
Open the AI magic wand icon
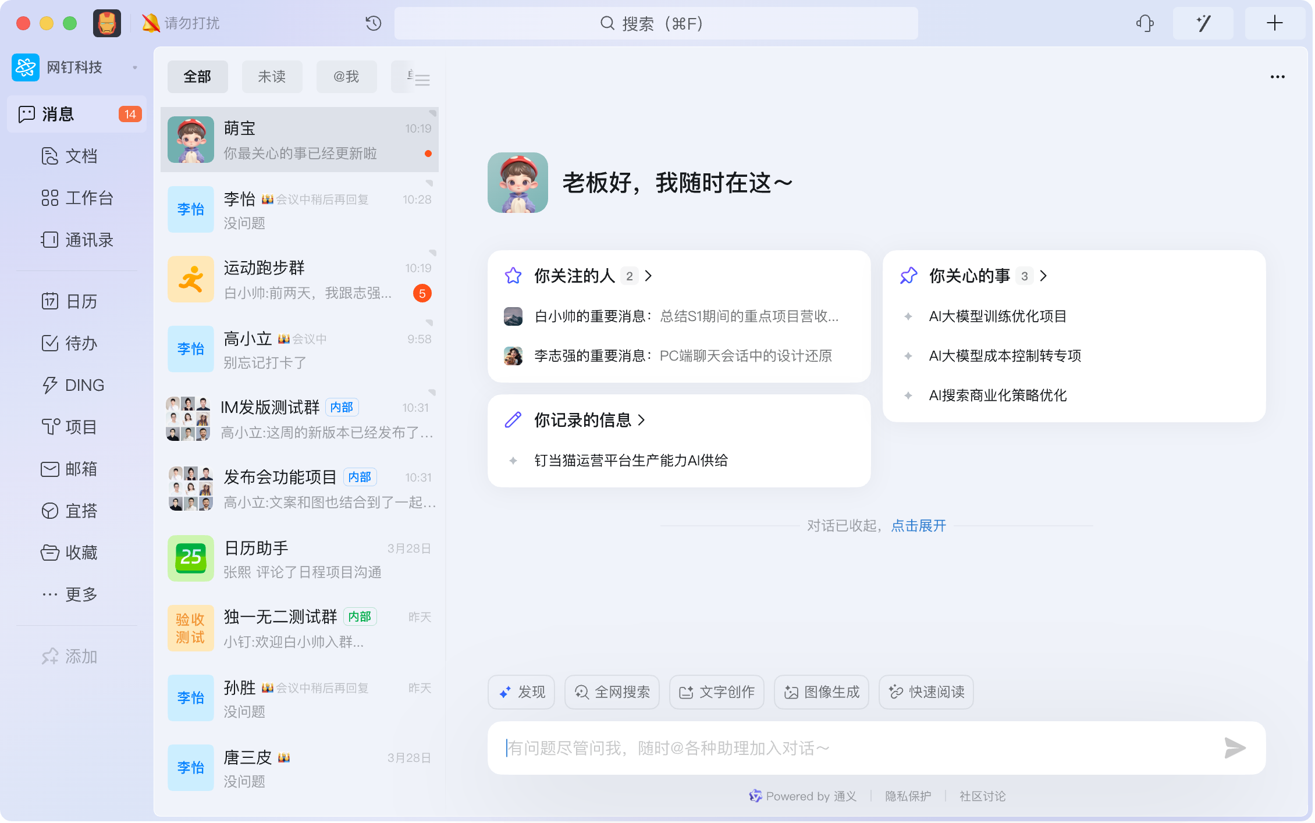pyautogui.click(x=1203, y=23)
